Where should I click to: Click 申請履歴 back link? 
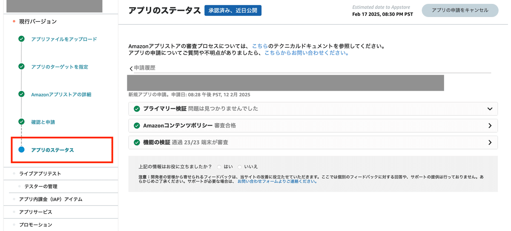click(x=145, y=68)
